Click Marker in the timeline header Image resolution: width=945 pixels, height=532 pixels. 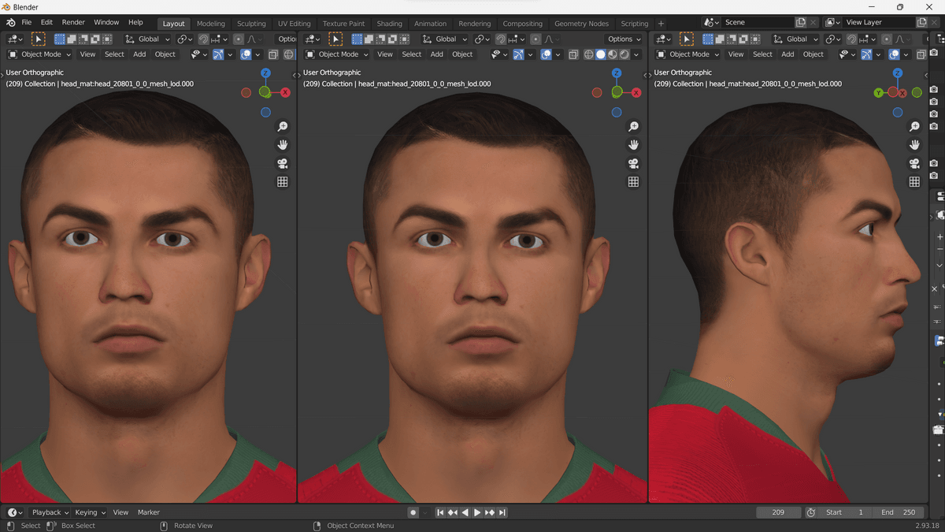coord(148,512)
